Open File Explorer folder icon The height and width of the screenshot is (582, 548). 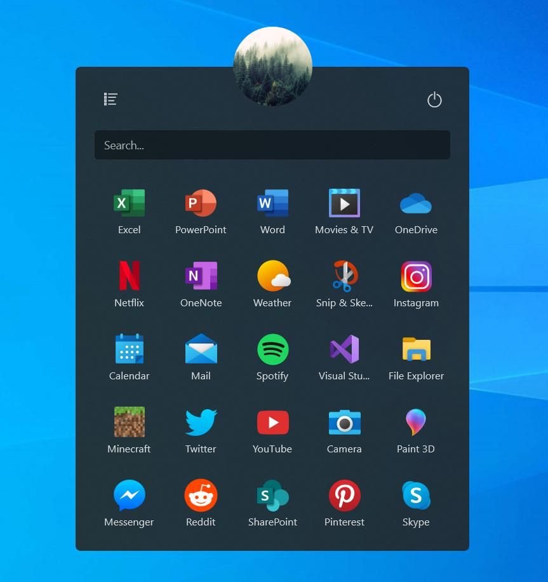pyautogui.click(x=417, y=349)
